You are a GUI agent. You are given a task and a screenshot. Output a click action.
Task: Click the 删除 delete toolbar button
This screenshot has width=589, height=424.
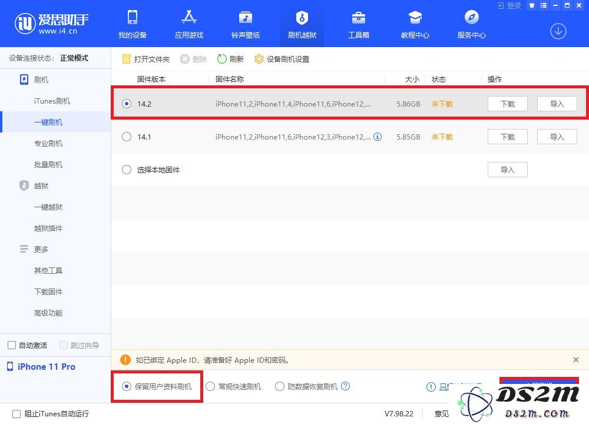[193, 59]
